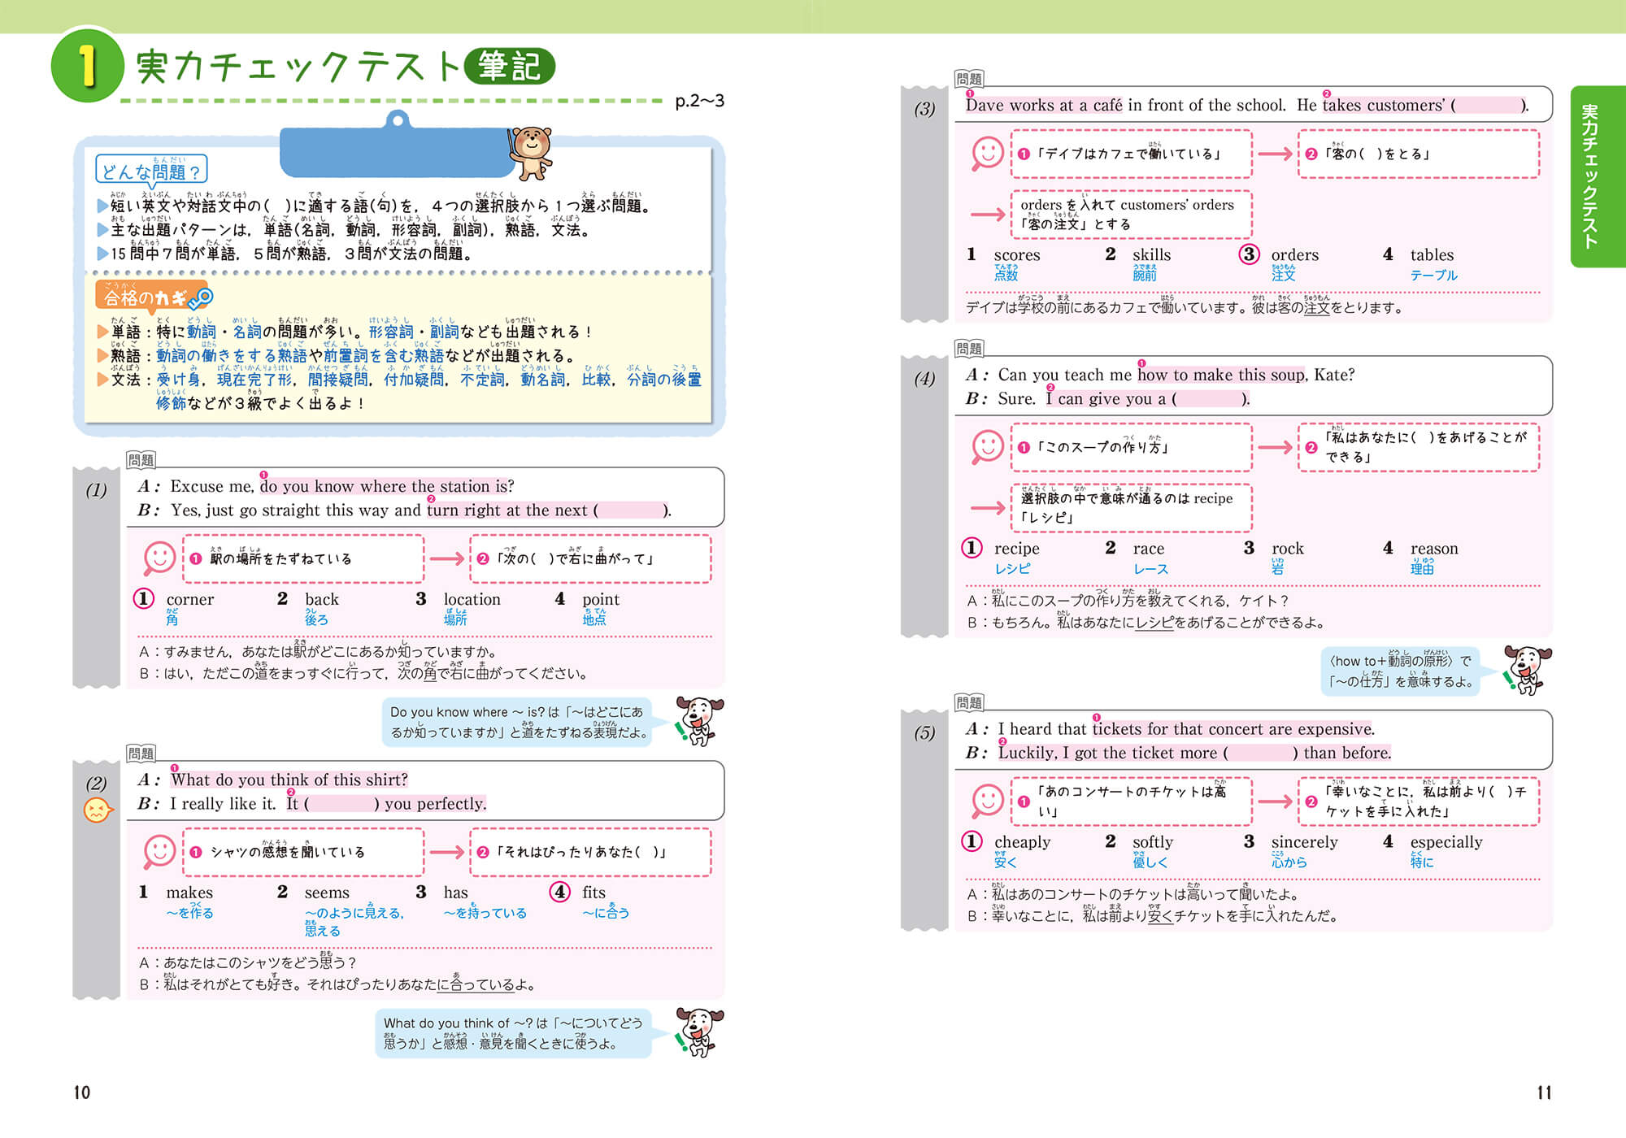The height and width of the screenshot is (1138, 1626).
Task: Click hint box '「このスープの作り方」'
Action: coord(1132,447)
